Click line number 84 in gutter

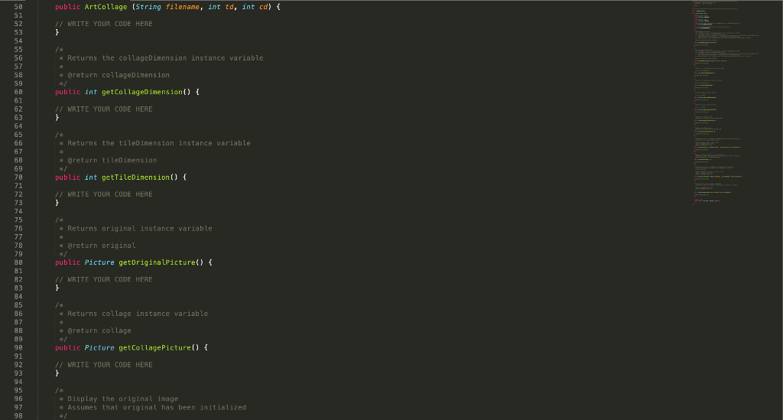click(x=18, y=297)
